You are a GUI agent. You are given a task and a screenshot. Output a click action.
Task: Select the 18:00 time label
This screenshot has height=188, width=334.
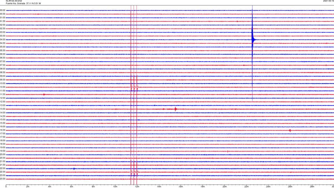(x=3, y=140)
